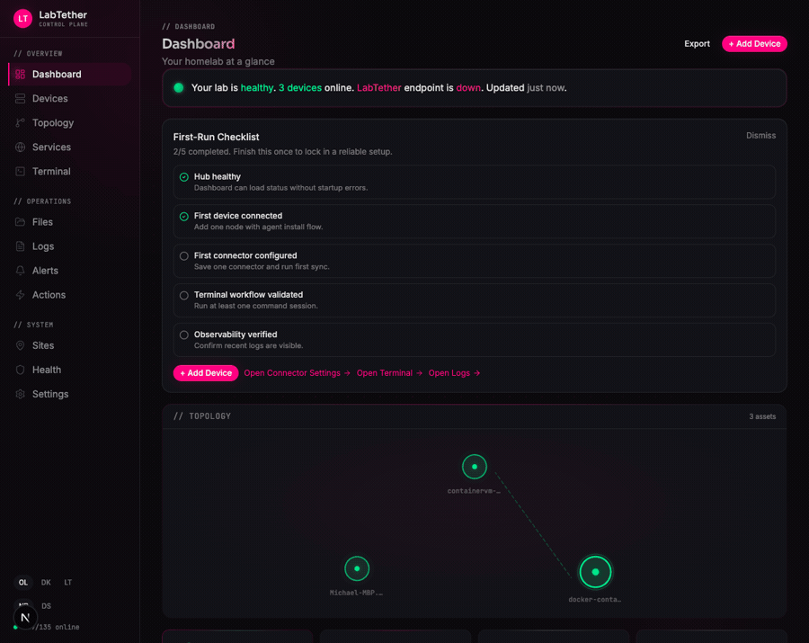The width and height of the screenshot is (809, 643).
Task: Click the Topology branch icon
Action: click(20, 123)
